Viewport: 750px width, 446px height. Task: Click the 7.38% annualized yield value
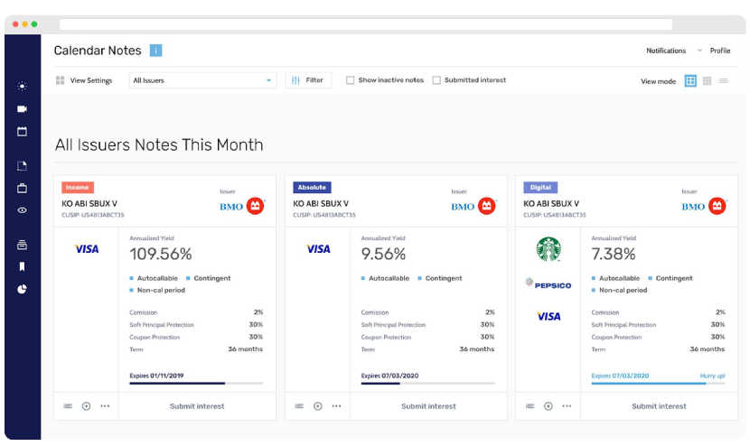614,254
